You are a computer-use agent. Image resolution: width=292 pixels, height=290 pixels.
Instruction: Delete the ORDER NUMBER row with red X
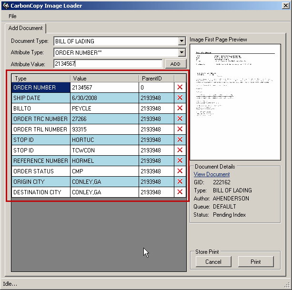(180, 88)
